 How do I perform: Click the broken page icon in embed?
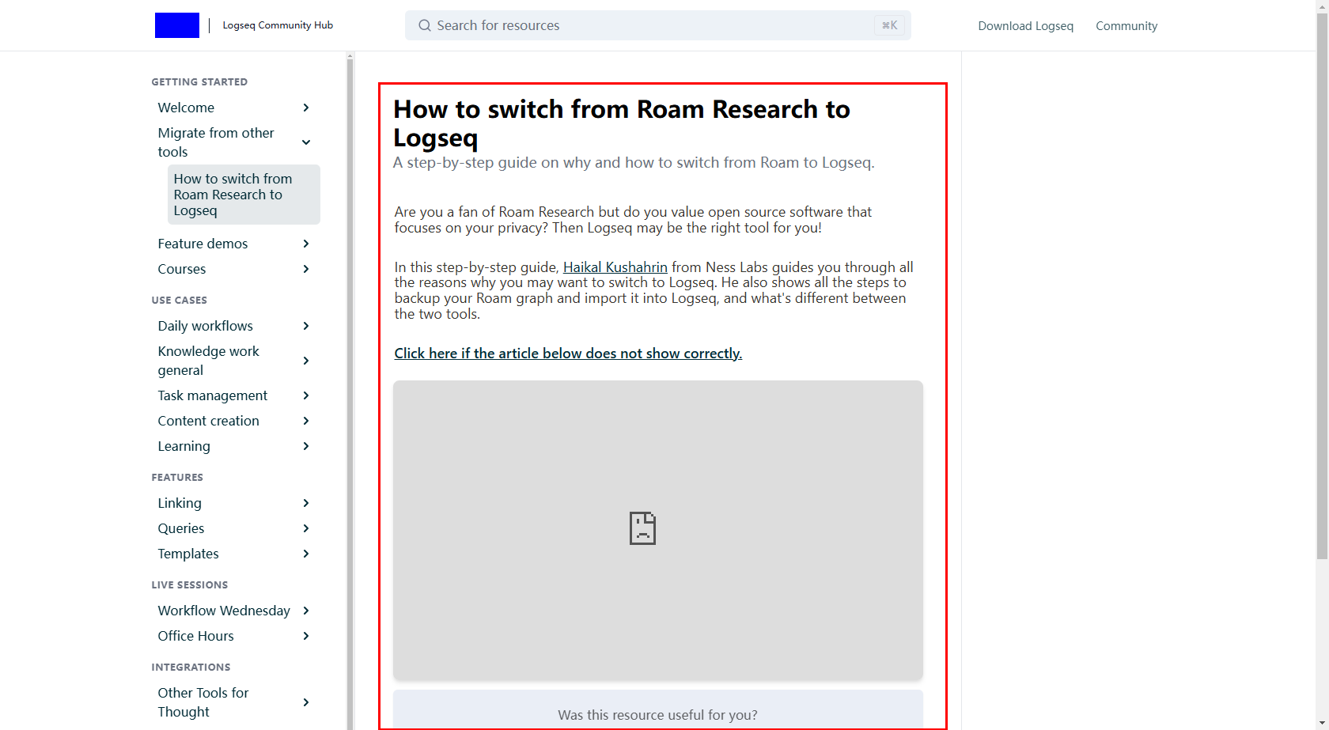(642, 528)
